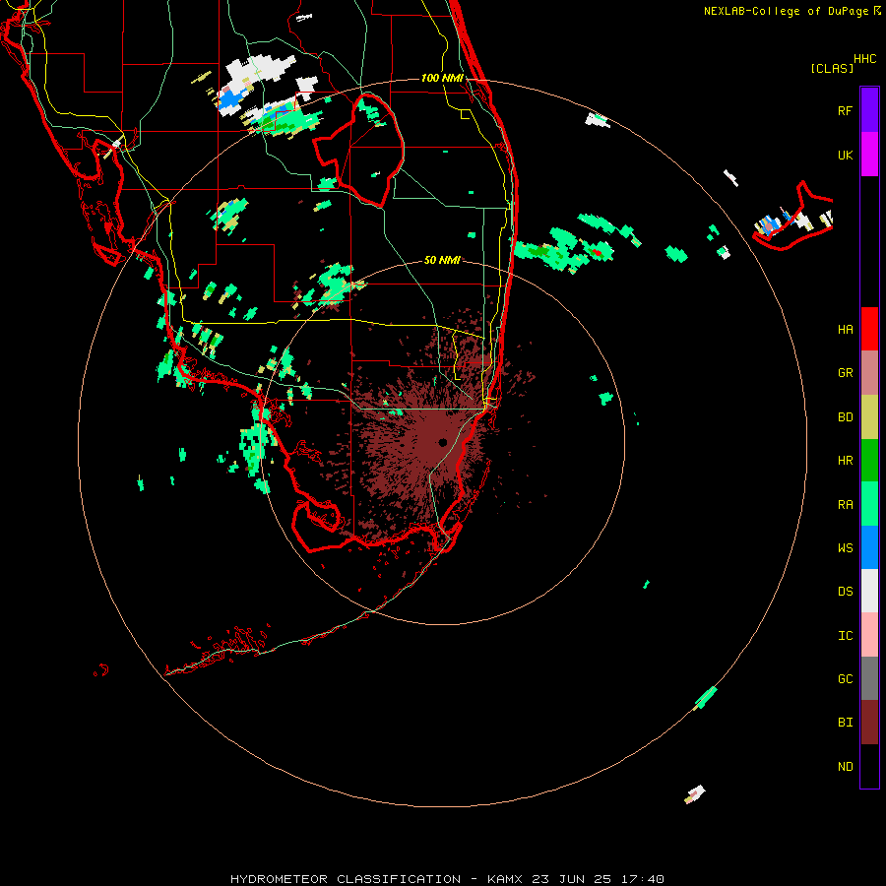The image size is (886, 886).
Task: Select the DS white legend swatch
Action: pos(869,591)
